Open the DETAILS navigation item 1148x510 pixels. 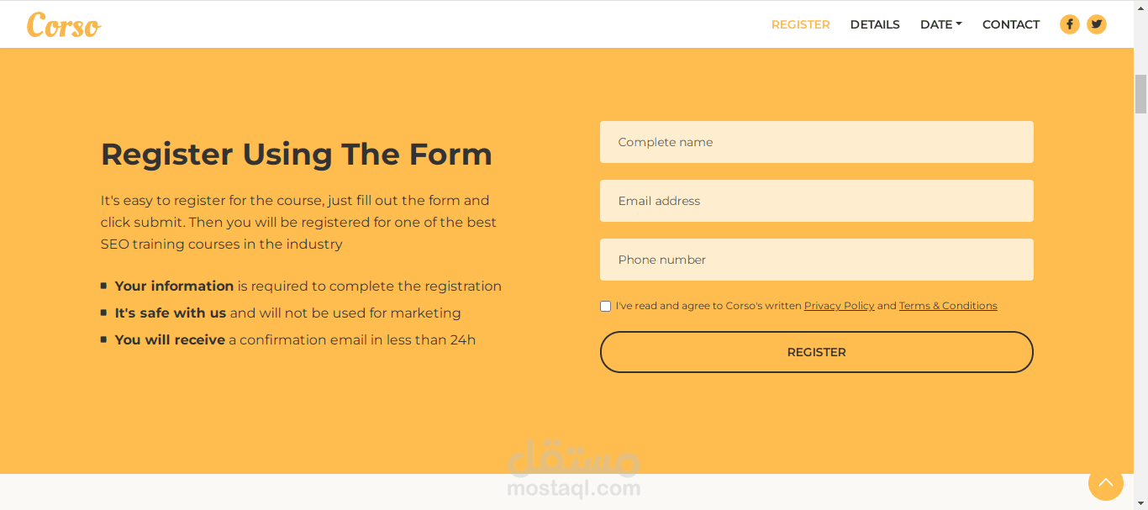tap(875, 24)
